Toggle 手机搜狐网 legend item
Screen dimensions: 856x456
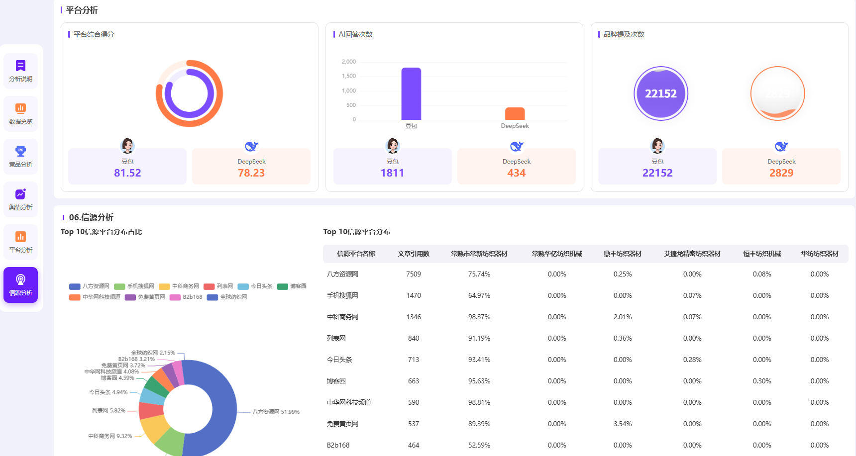[134, 286]
